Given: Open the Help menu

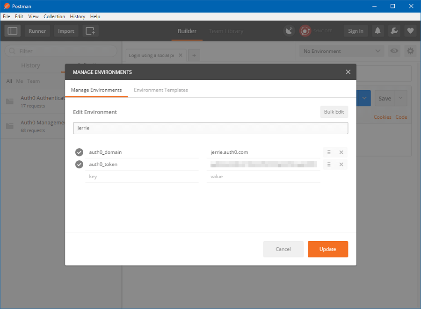Looking at the screenshot, I should 95,16.
